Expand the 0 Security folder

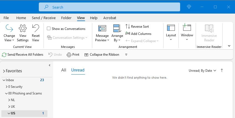(x=7, y=87)
